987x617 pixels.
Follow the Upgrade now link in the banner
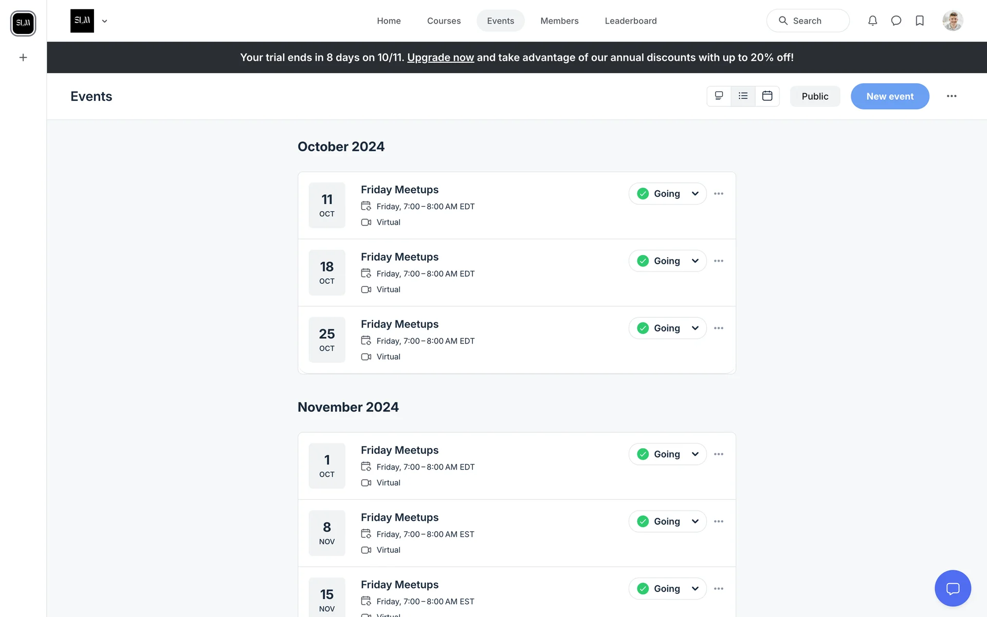[x=440, y=58]
